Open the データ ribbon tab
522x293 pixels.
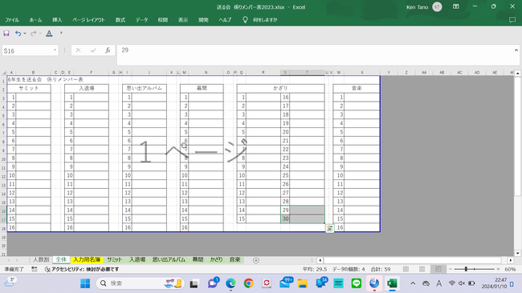point(141,20)
